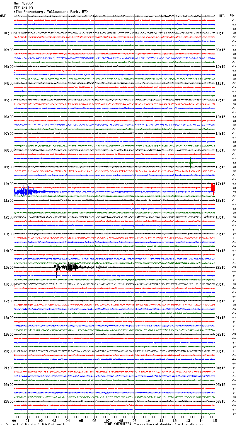Click the 03:15 UTC row label
Viewport: 237px width, 428px height.
point(221,351)
